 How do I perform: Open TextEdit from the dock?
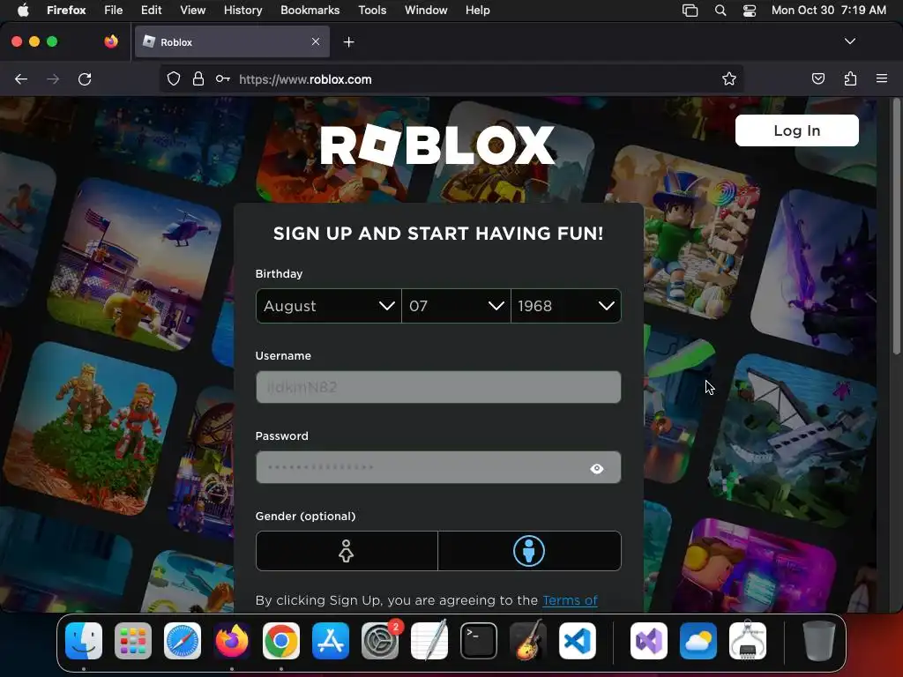point(429,641)
